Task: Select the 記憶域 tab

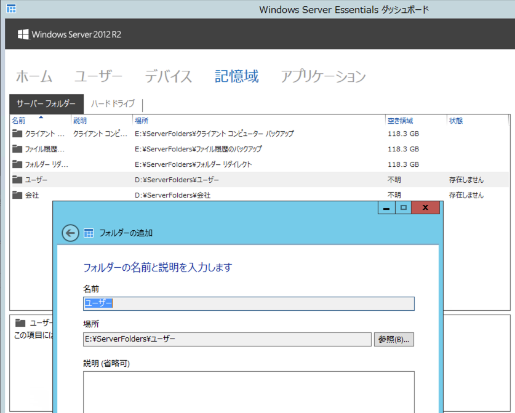Action: coord(236,76)
